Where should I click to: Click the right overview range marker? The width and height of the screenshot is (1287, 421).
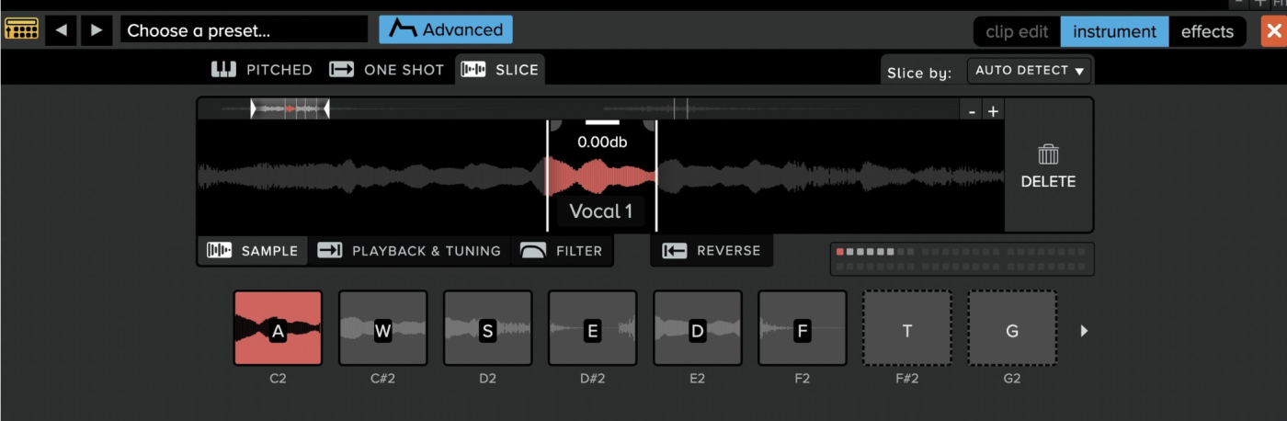326,109
